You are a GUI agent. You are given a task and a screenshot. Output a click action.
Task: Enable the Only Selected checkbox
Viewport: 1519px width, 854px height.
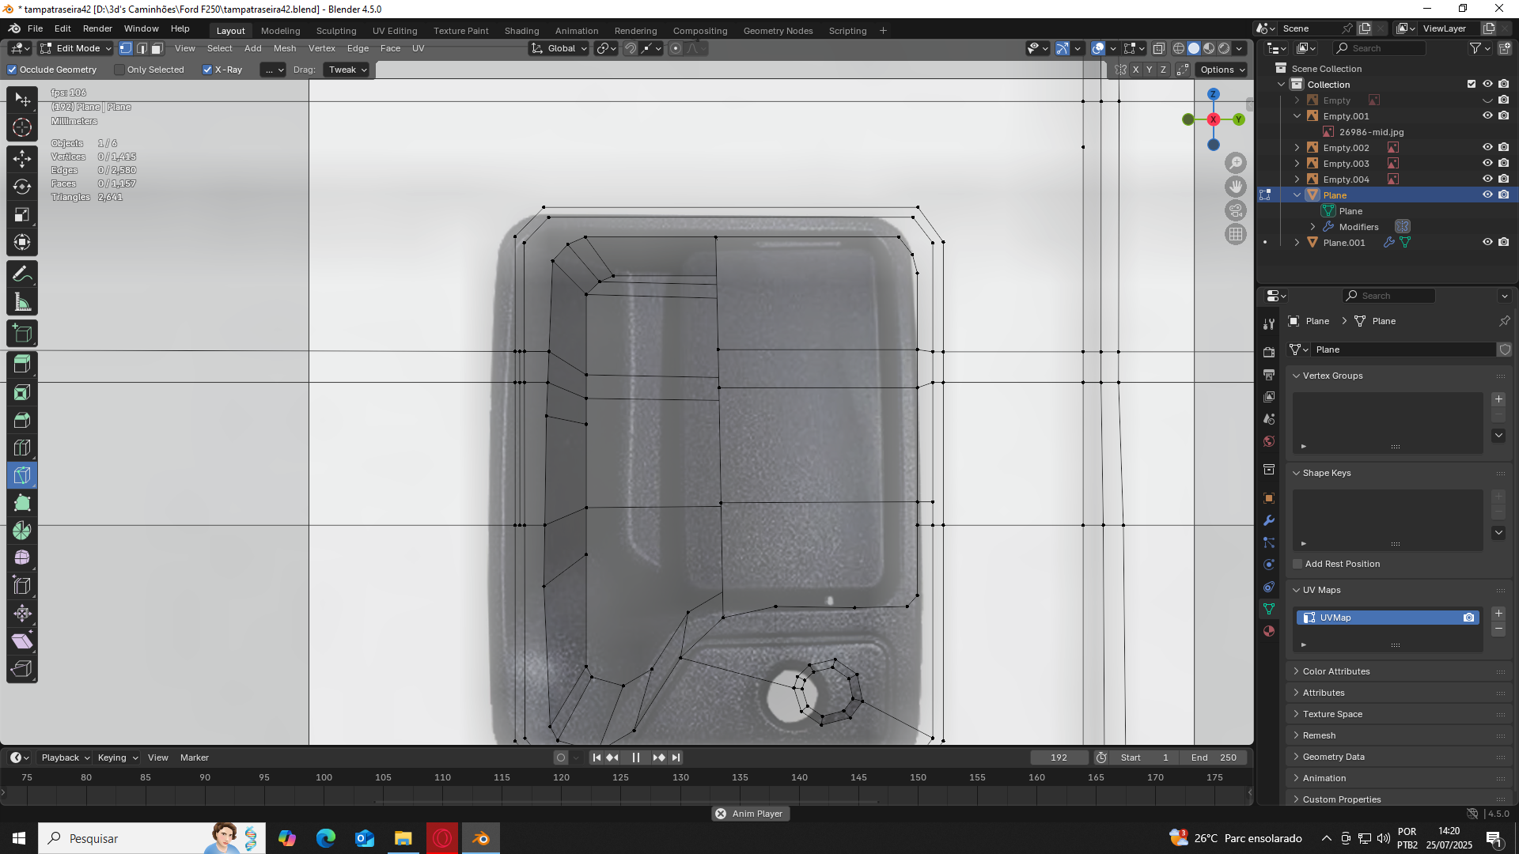(119, 70)
